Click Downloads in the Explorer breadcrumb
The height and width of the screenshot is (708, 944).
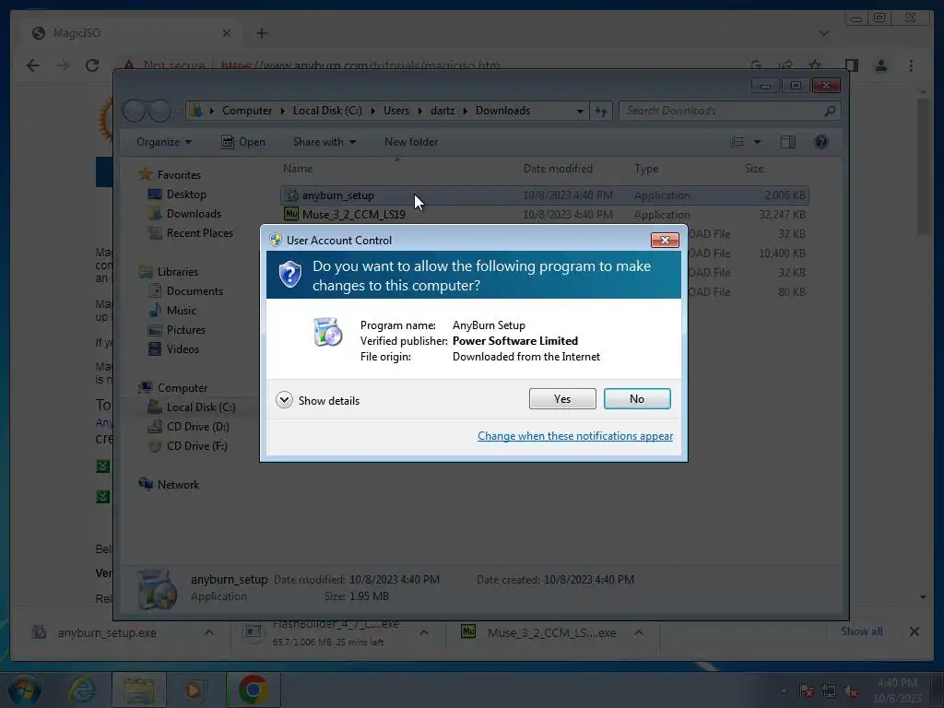click(502, 111)
